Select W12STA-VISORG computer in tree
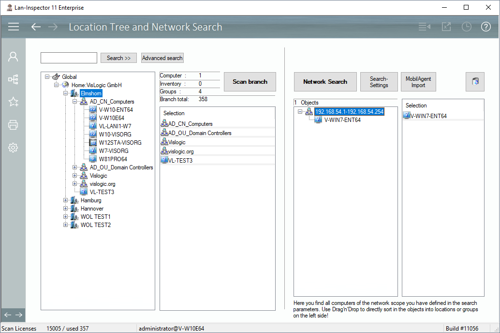The width and height of the screenshot is (500, 333). click(120, 143)
